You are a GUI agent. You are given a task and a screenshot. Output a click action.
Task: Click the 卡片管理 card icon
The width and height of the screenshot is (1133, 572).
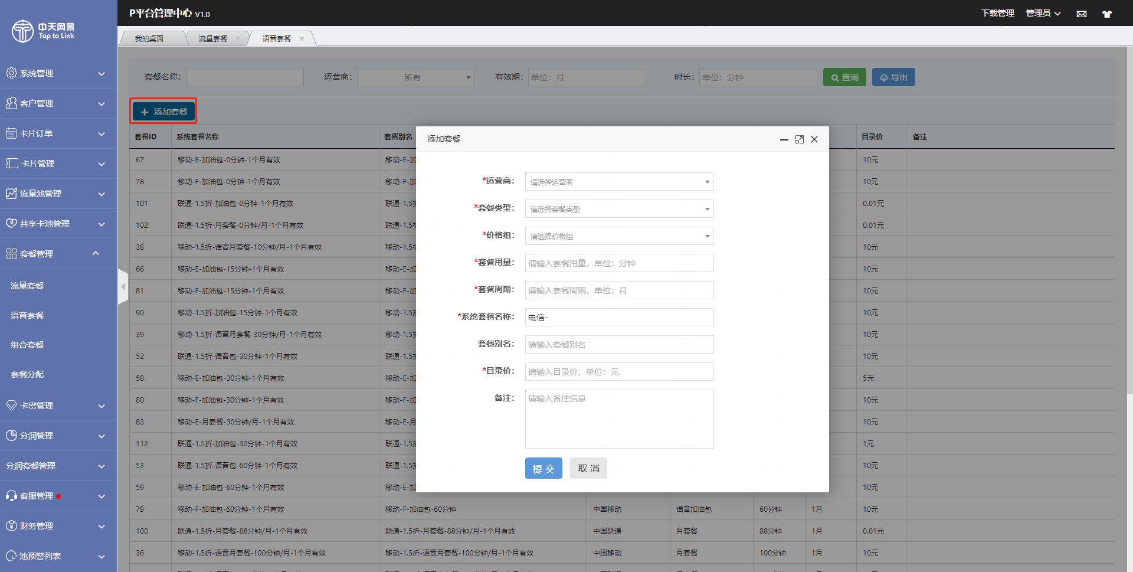[12, 164]
